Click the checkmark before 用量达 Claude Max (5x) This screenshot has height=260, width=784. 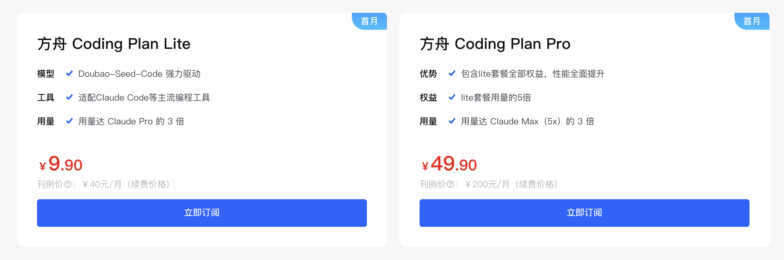click(452, 121)
